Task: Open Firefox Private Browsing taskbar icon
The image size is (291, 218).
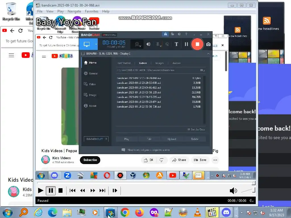Action: [x=154, y=212]
